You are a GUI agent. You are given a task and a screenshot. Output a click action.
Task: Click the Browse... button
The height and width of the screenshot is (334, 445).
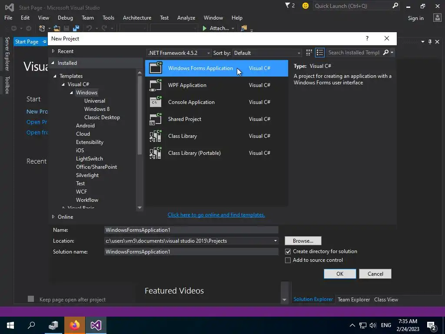click(x=303, y=241)
